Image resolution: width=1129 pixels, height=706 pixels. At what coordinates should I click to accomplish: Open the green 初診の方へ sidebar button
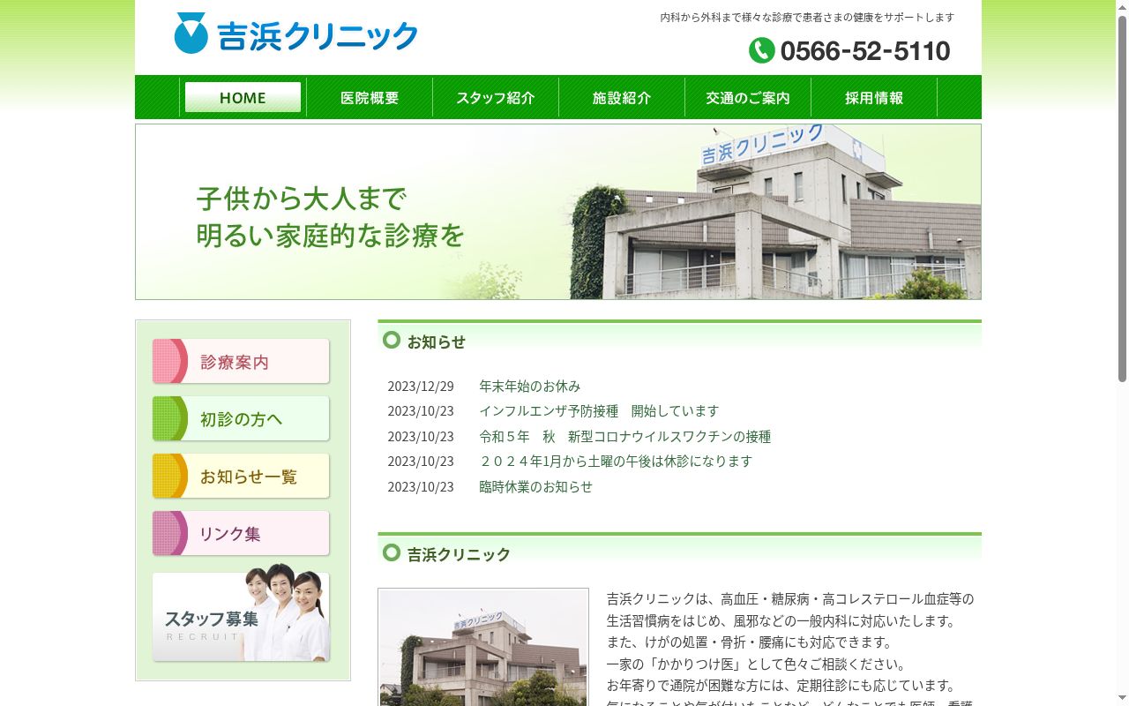pyautogui.click(x=241, y=418)
